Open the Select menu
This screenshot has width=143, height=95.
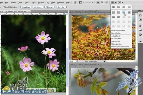tap(27, 3)
